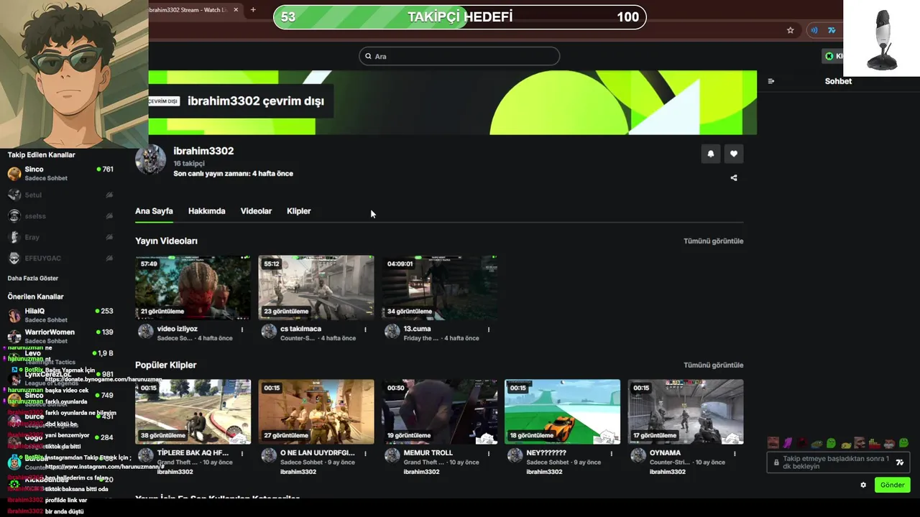
Task: Click the share icon below the follow button
Action: coord(734,178)
